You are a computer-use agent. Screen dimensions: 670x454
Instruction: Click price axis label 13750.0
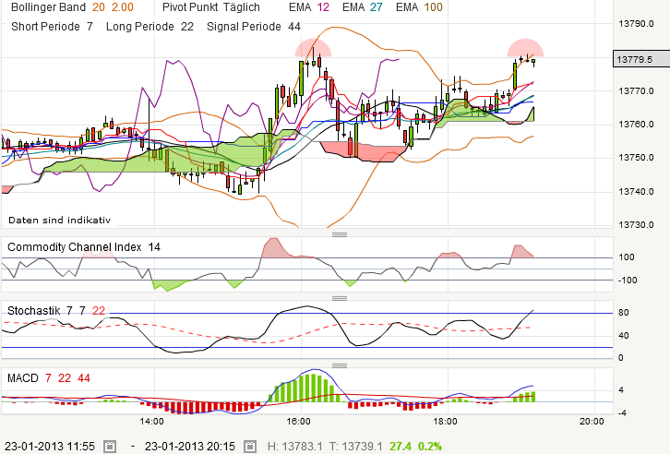(636, 158)
